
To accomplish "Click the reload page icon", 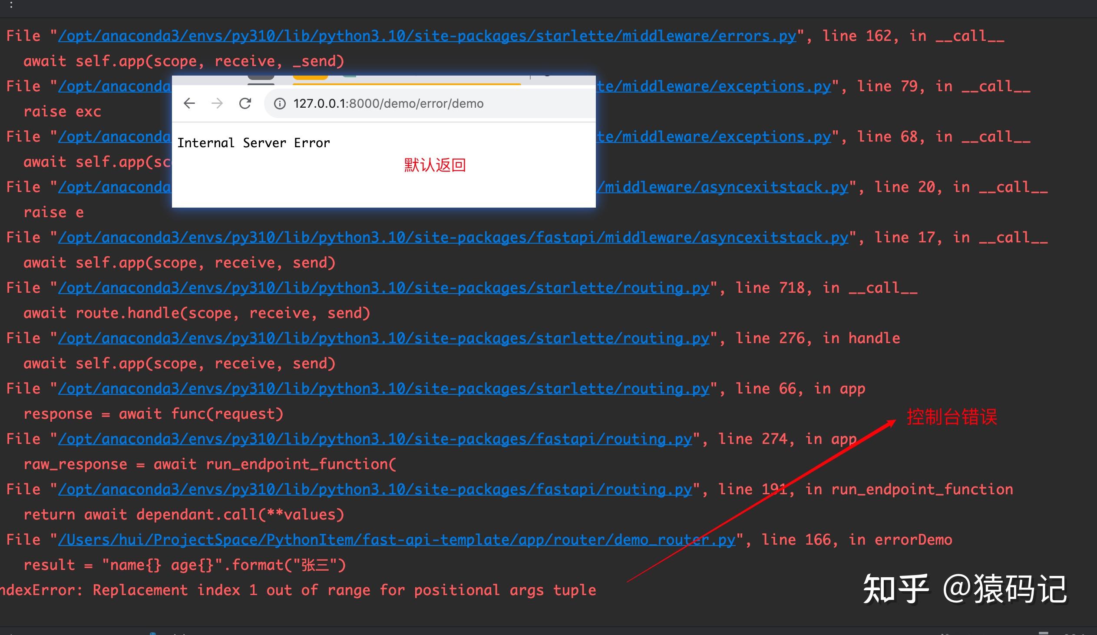I will coord(245,103).
